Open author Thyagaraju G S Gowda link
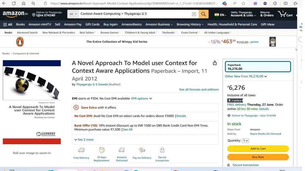Image resolution: width=305 pixels, height=171 pixels. (x=92, y=84)
